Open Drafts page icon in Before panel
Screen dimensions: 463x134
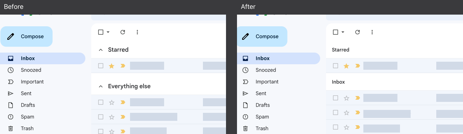[x=11, y=105]
